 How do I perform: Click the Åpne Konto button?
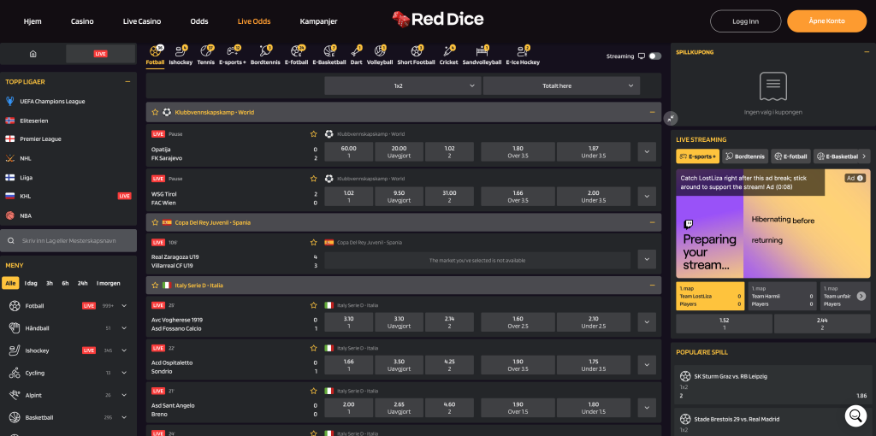[827, 21]
